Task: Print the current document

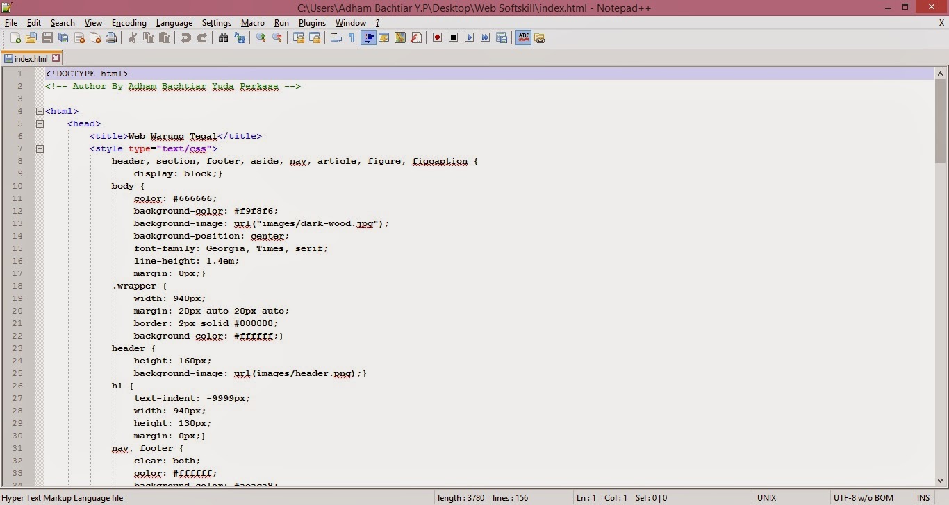Action: [111, 37]
